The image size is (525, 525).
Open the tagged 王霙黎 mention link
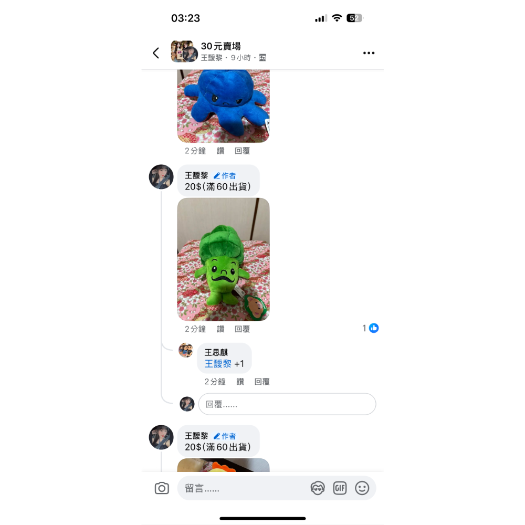[218, 364]
